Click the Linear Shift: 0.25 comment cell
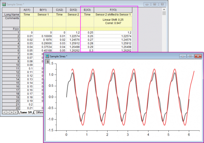The height and width of the screenshot is (143, 204). tap(113, 22)
